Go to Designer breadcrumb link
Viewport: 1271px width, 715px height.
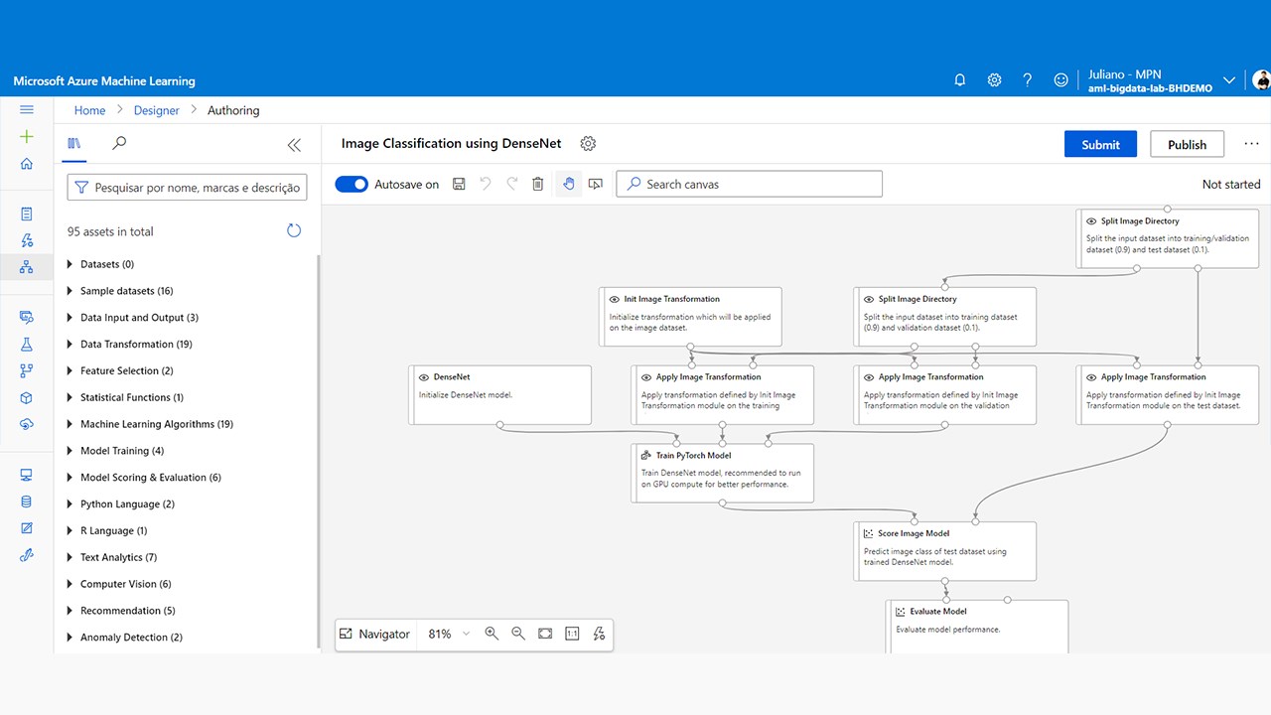pos(157,110)
